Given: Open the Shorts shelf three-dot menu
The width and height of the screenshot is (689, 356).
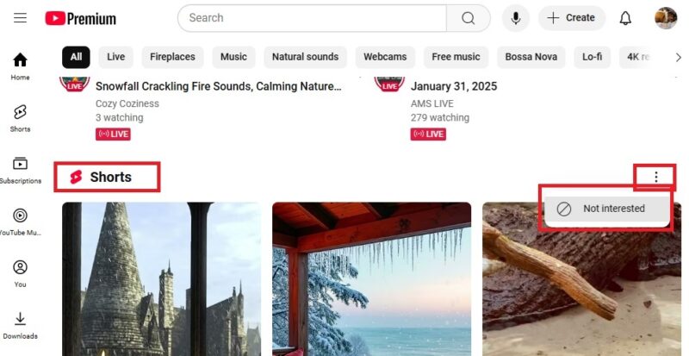Looking at the screenshot, I should point(656,177).
